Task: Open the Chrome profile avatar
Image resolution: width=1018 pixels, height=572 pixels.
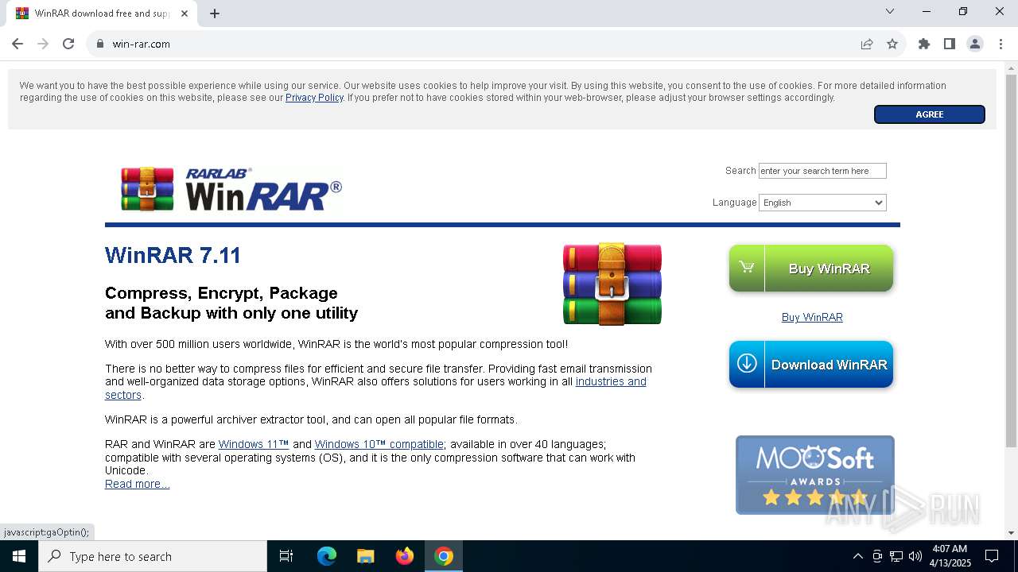Action: point(975,44)
